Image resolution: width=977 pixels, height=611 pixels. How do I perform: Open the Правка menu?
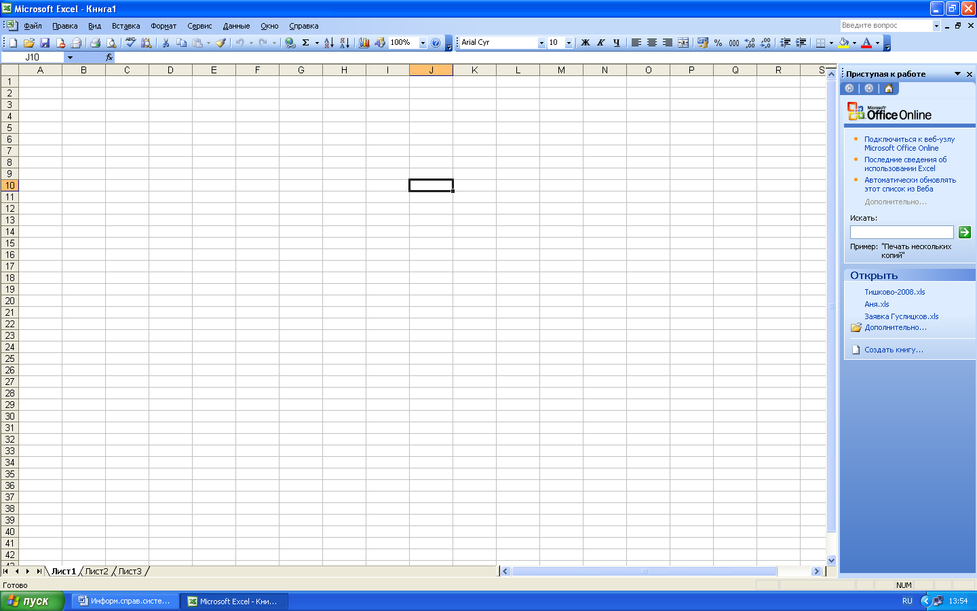click(64, 26)
